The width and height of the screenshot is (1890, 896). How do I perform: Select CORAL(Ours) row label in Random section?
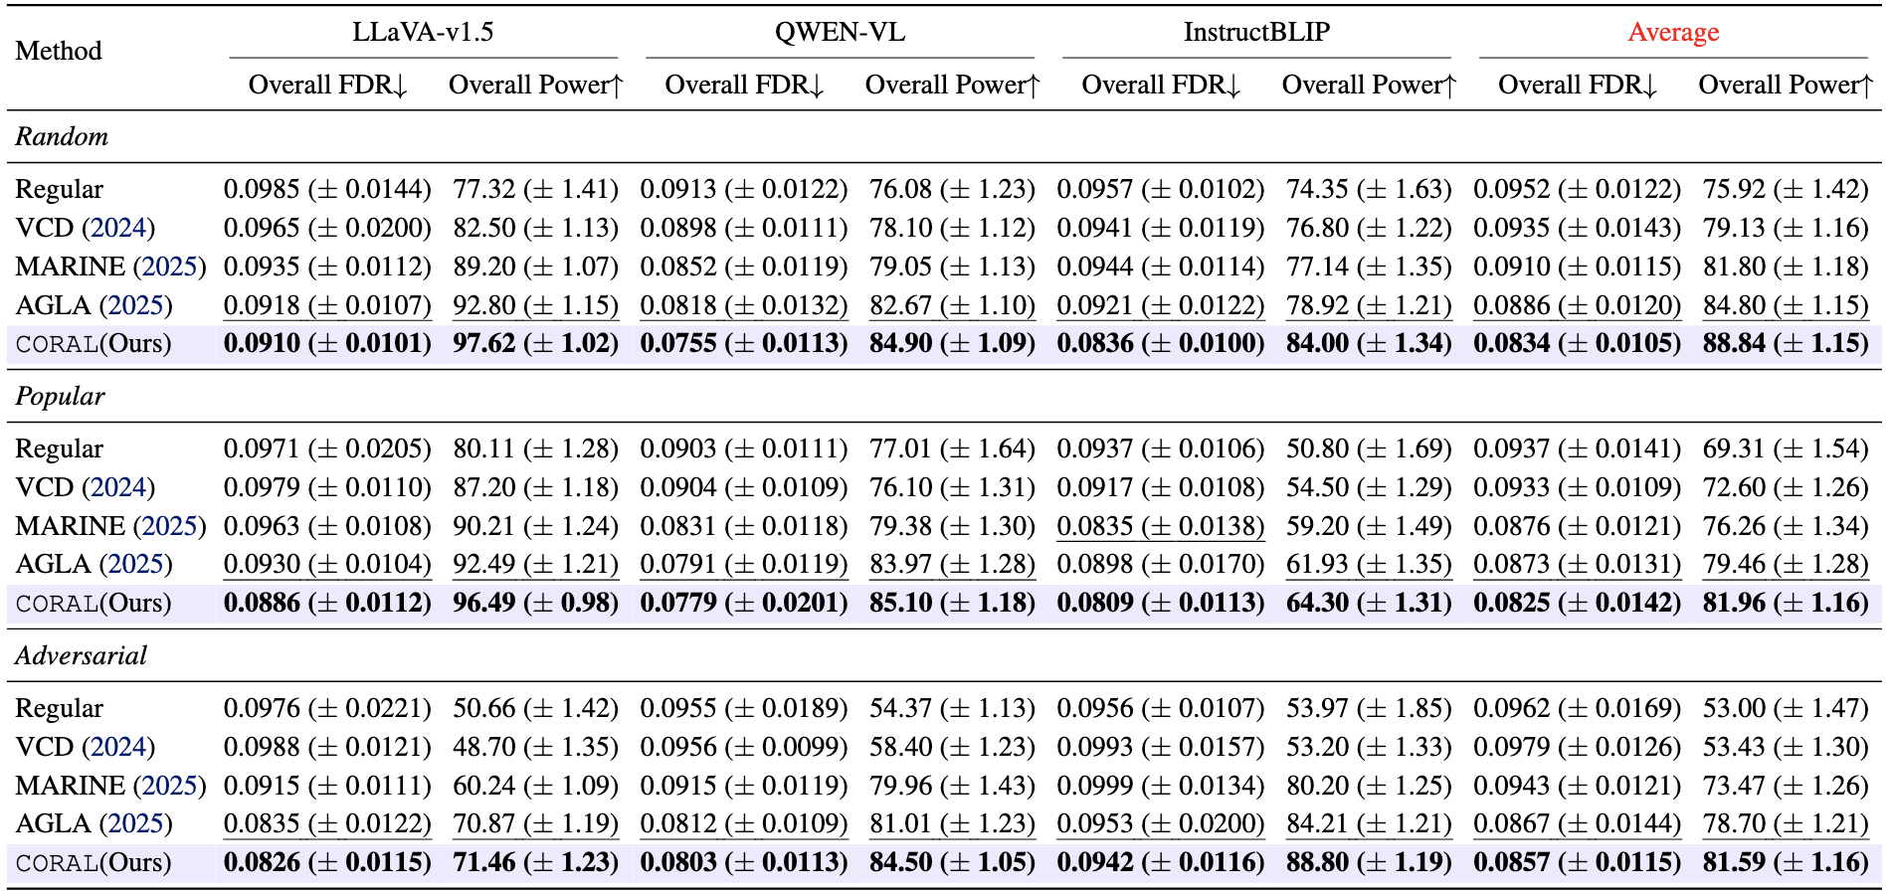94,344
